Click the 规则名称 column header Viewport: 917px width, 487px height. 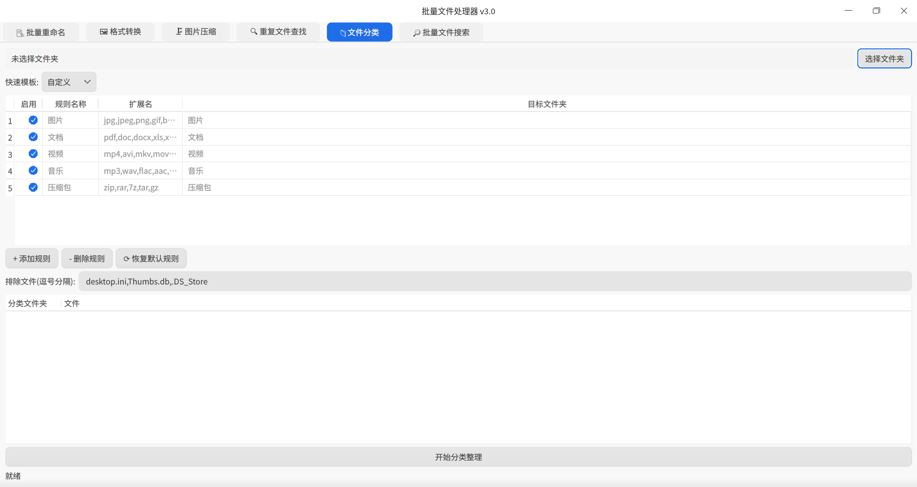tap(70, 104)
